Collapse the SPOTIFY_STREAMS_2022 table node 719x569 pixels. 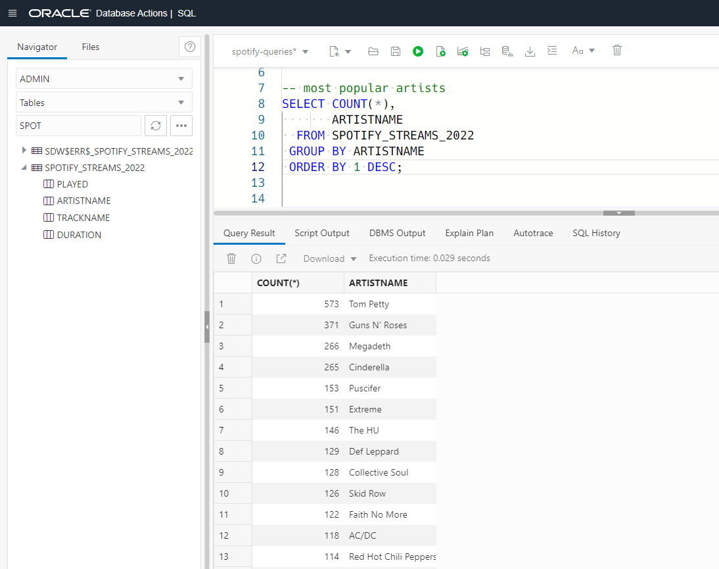[x=24, y=168]
